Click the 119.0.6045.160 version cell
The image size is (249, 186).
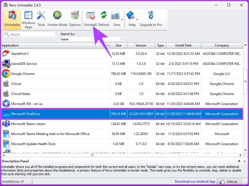(x=141, y=74)
